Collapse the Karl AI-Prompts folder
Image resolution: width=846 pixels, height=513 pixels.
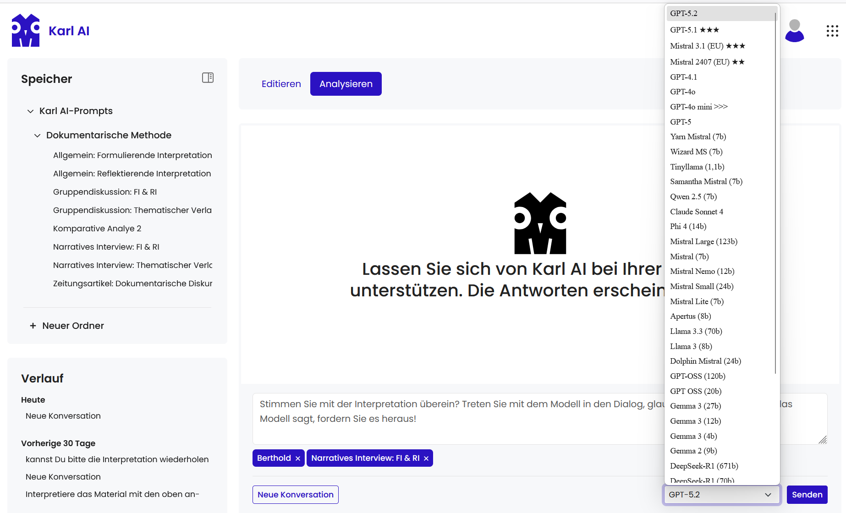pyautogui.click(x=30, y=111)
